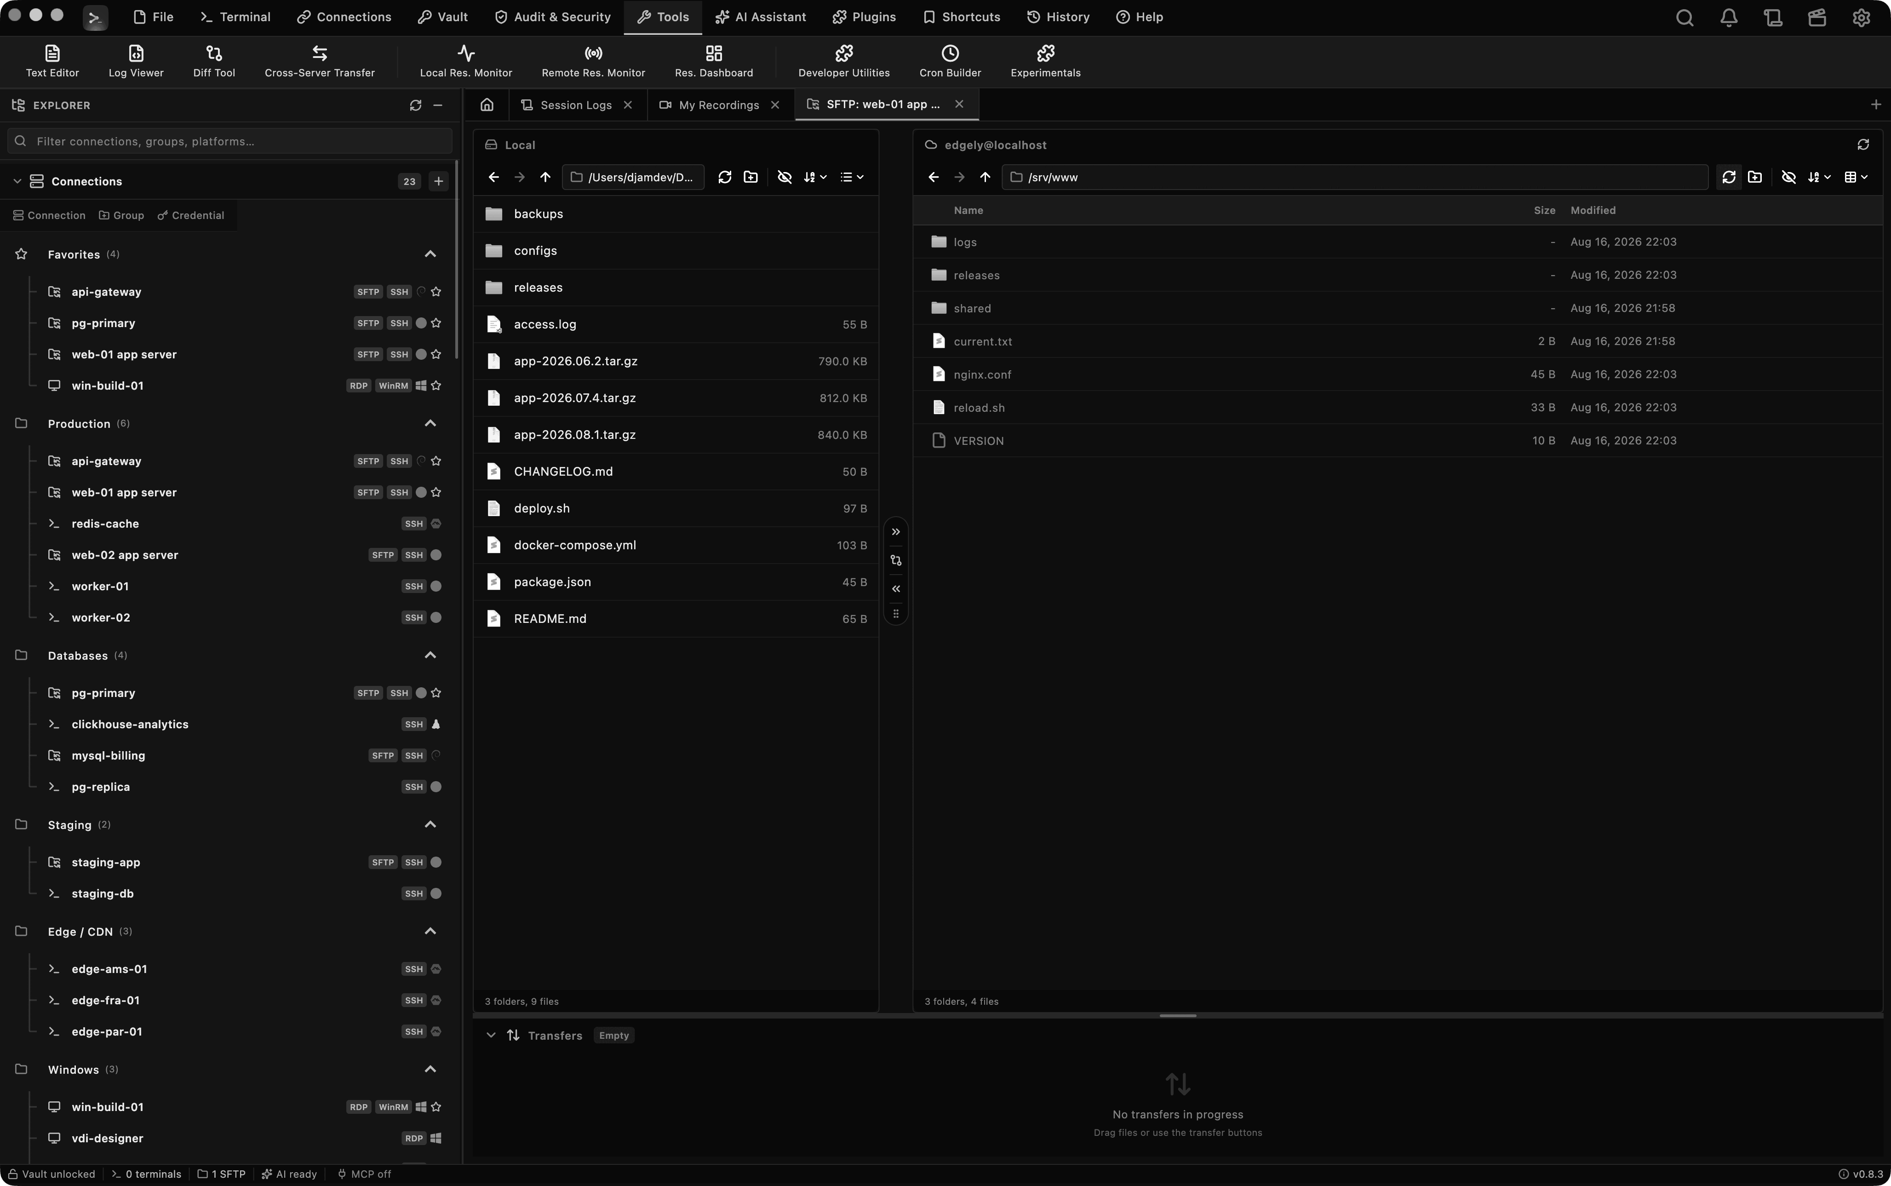Click the /srv/www remote path field
Image resolution: width=1891 pixels, height=1186 pixels.
click(x=1355, y=177)
